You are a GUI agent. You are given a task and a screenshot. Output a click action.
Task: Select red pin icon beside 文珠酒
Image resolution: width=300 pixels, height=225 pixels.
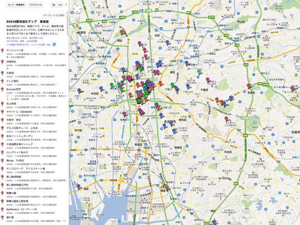[2, 73]
